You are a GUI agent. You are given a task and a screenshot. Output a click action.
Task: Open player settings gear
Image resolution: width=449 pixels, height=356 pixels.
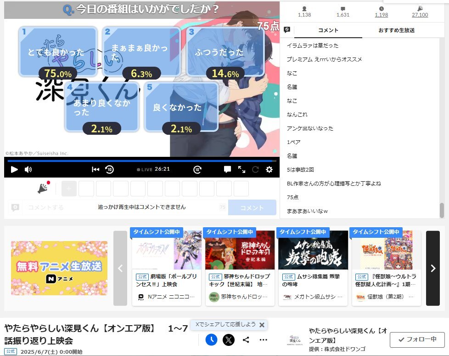click(x=269, y=170)
